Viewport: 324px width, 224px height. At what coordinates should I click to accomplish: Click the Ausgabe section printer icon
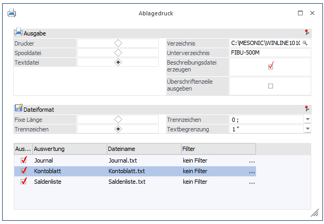(19, 32)
